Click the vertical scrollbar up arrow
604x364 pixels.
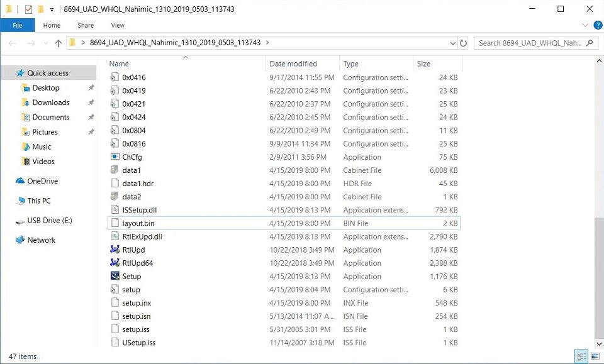(x=600, y=61)
